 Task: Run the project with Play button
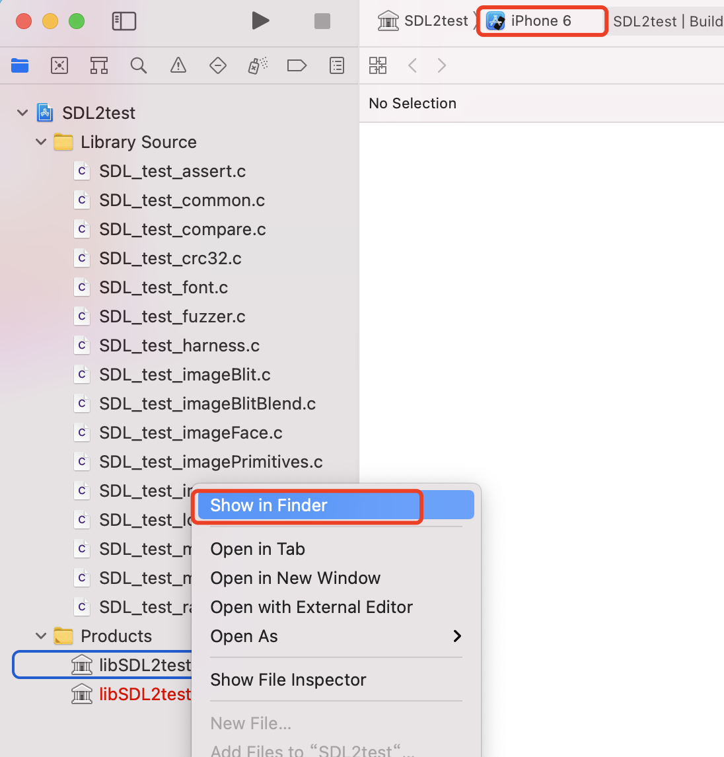tap(261, 20)
